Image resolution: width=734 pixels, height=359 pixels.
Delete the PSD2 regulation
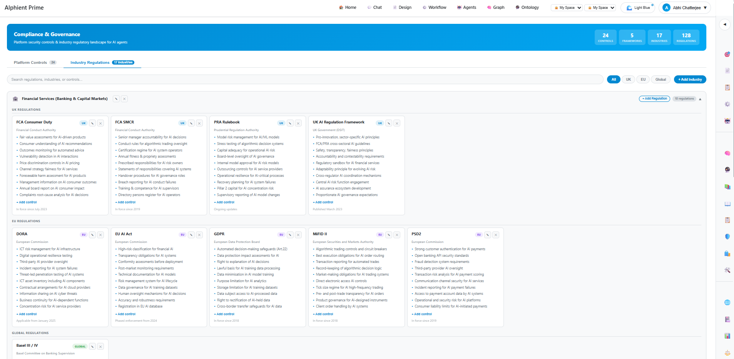496,235
